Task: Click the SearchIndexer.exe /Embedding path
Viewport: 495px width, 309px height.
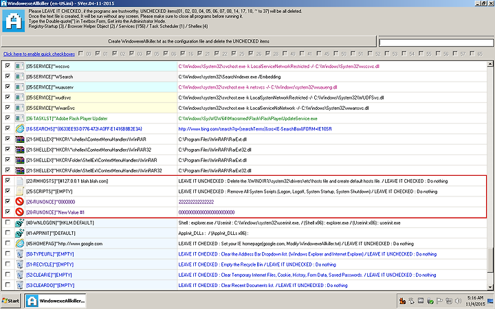Action: coord(230,77)
